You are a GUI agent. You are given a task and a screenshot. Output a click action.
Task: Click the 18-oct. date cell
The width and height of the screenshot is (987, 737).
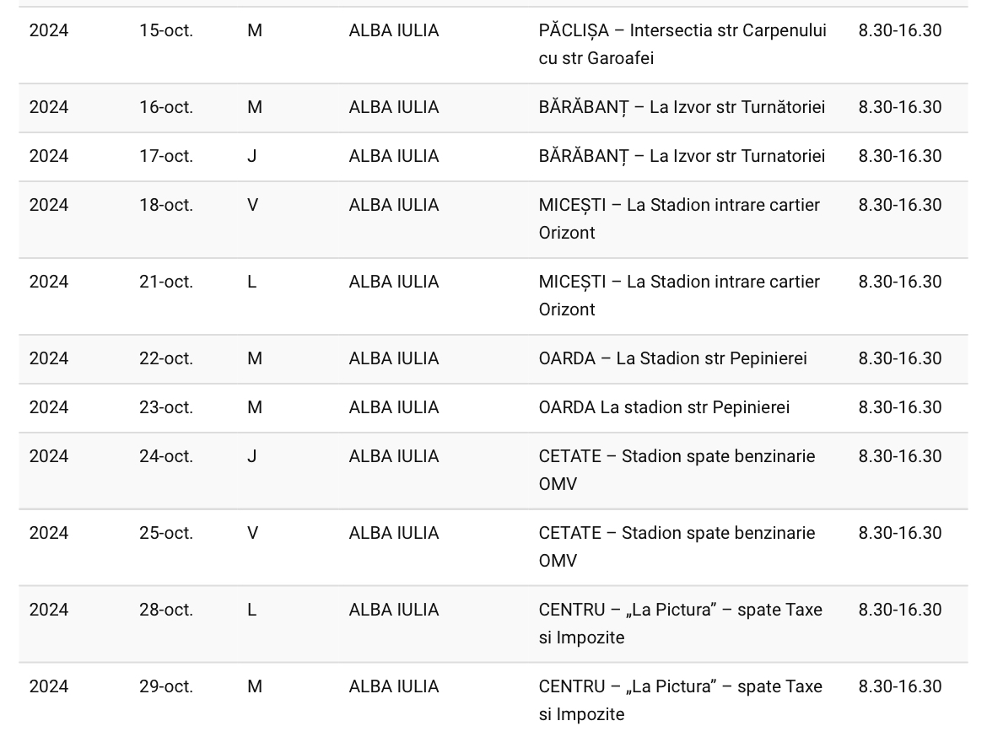166,205
